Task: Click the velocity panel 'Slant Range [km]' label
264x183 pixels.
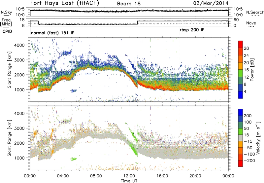Action: click(9, 138)
